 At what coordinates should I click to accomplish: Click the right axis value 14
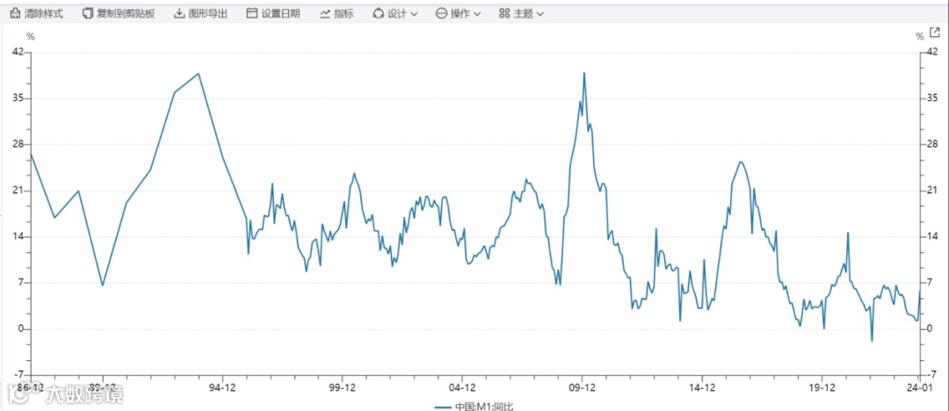pyautogui.click(x=932, y=236)
